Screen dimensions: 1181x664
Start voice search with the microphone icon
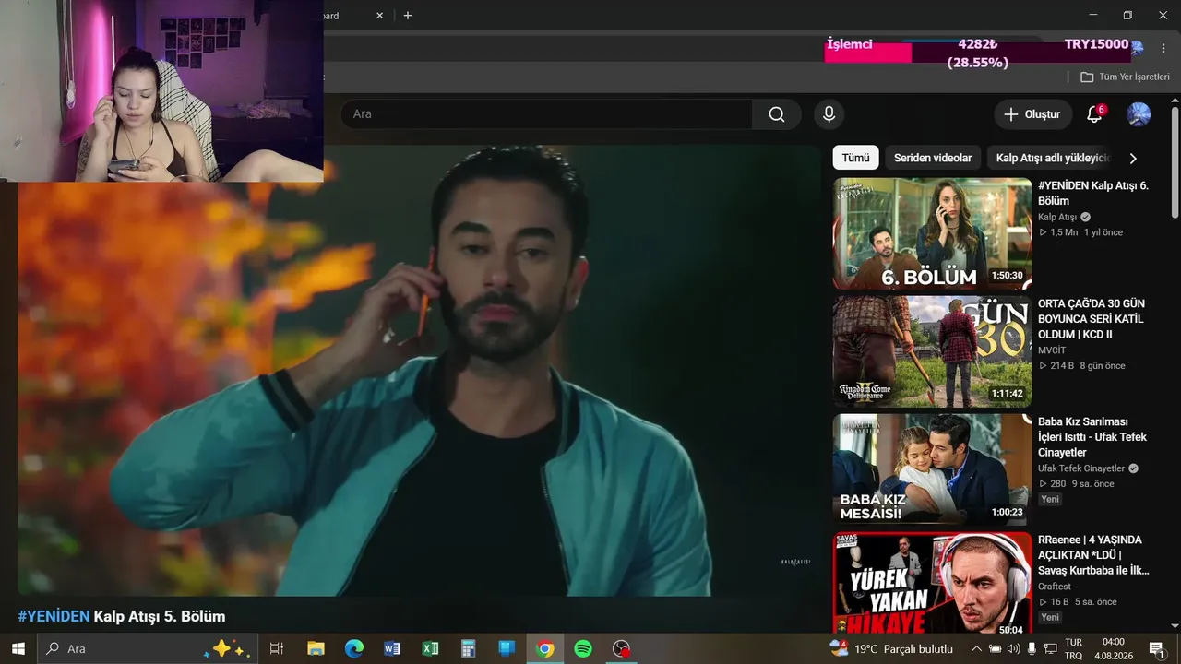point(829,114)
